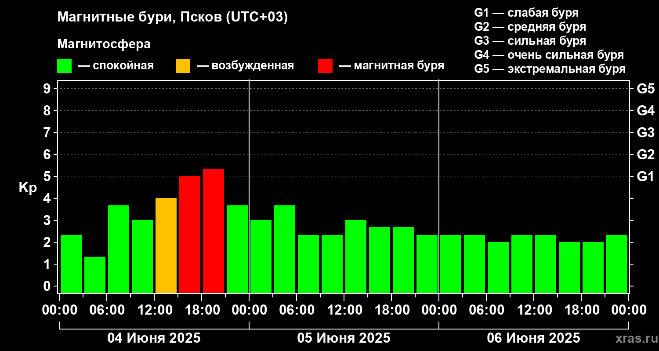
Task: Select the line 'G1 — слабая буря'
Action: [526, 12]
